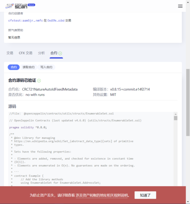Click the Testnet badge next to logo
Image resolution: width=190 pixels, height=204 pixels.
point(31,5)
